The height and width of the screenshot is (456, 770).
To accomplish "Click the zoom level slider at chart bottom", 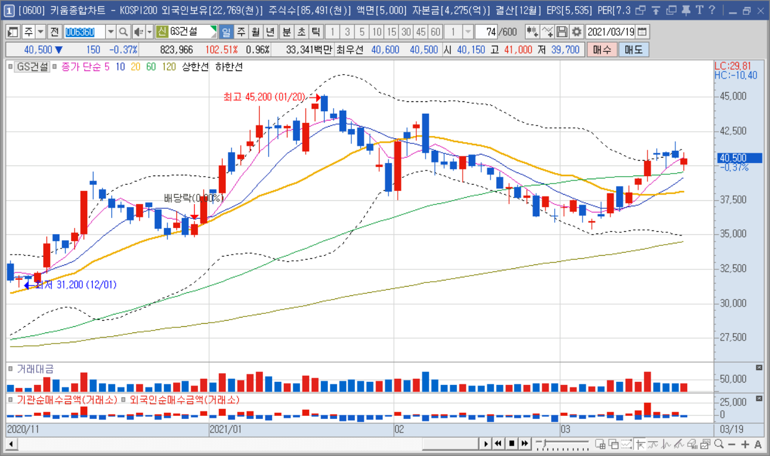I will tap(563, 443).
